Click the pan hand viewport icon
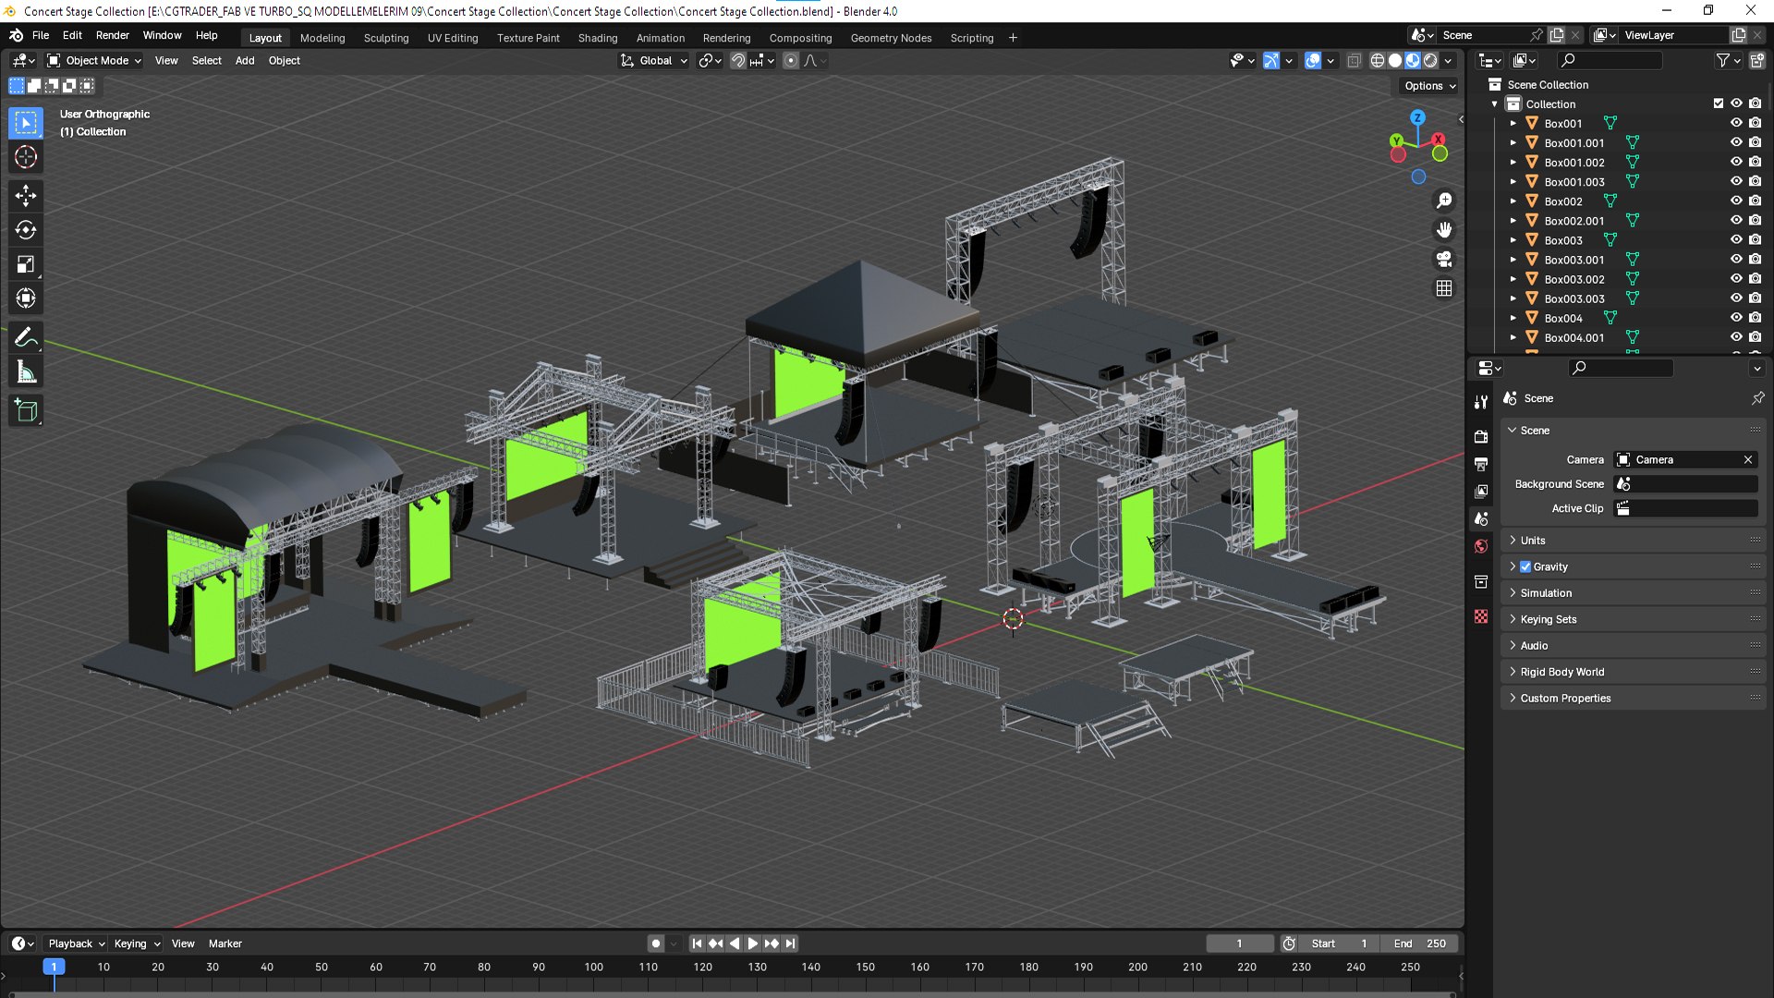 [1444, 229]
